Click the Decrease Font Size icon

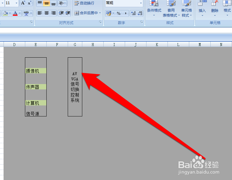click(x=29, y=3)
